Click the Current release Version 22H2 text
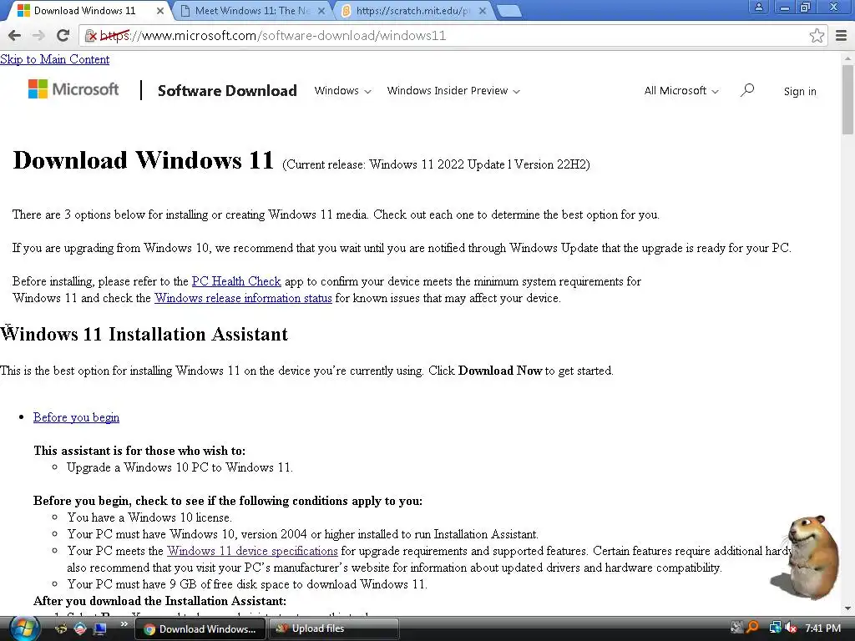The width and height of the screenshot is (855, 641). pyautogui.click(x=436, y=164)
